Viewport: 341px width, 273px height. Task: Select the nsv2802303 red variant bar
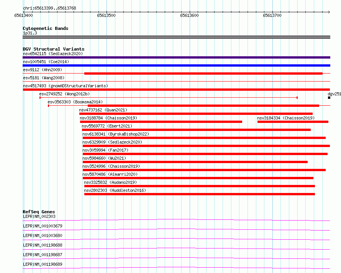pyautogui.click(x=200, y=194)
